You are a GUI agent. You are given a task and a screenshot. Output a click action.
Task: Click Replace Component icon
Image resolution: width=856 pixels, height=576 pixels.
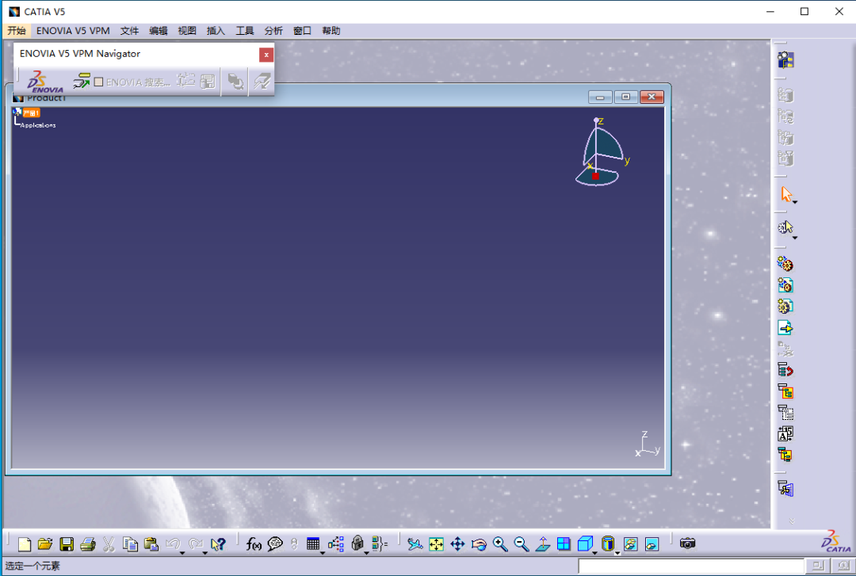click(x=785, y=349)
